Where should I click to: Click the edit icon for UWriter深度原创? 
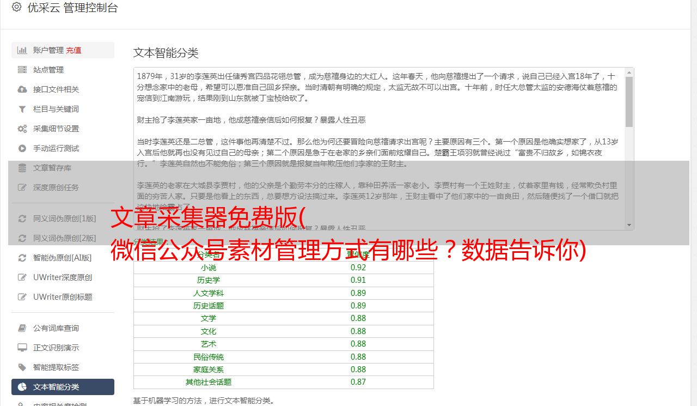[x=22, y=277]
